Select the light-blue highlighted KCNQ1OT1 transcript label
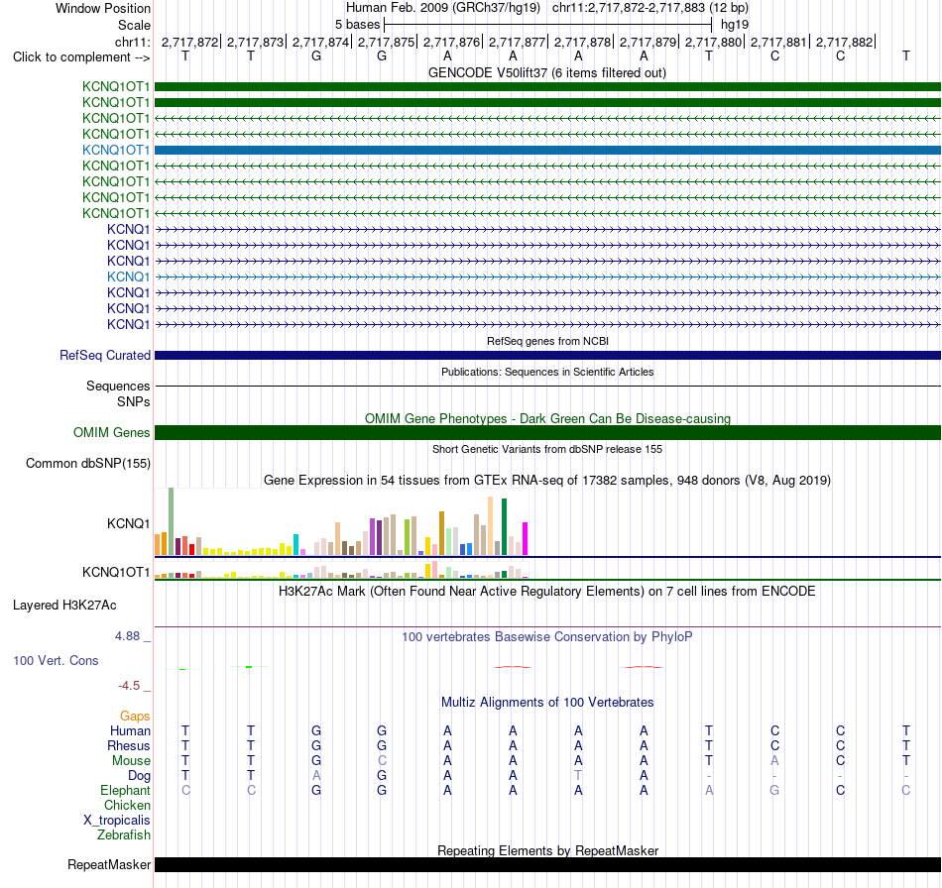Image resolution: width=942 pixels, height=888 pixels. coord(116,150)
